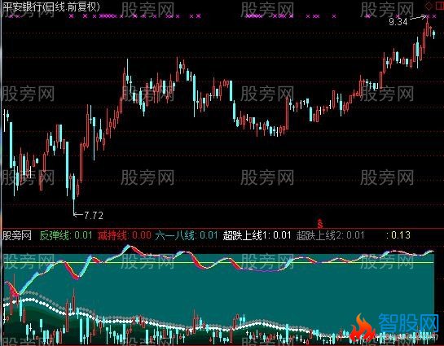Click the red S signal marker

[320, 224]
